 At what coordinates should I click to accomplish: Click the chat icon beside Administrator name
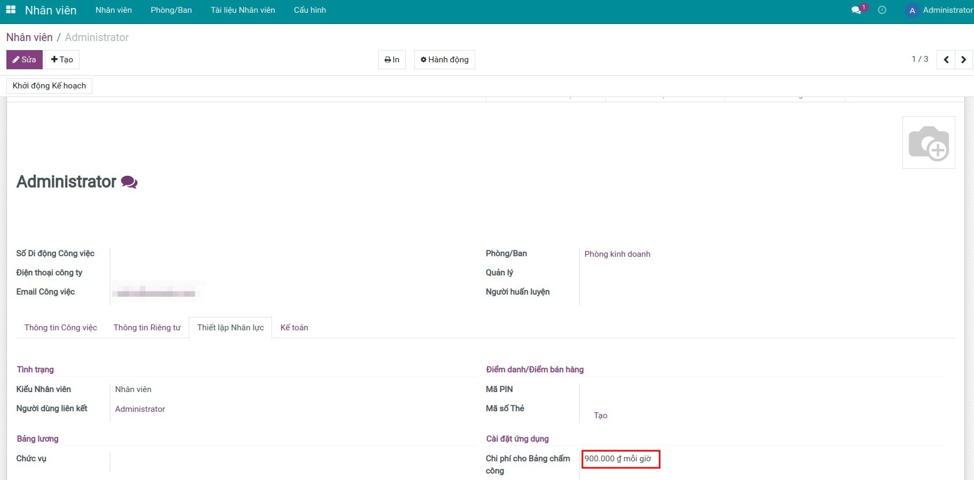129,182
